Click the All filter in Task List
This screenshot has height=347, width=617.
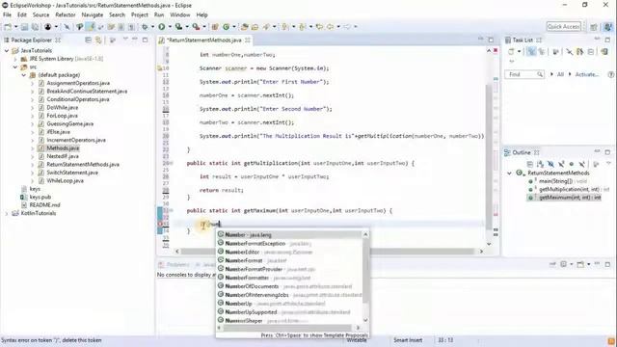pos(560,74)
